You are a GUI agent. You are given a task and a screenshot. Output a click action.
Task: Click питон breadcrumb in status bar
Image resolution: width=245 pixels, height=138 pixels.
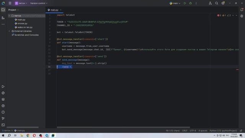tap(6, 130)
